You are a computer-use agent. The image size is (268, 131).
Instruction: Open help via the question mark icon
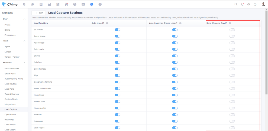(255, 4)
